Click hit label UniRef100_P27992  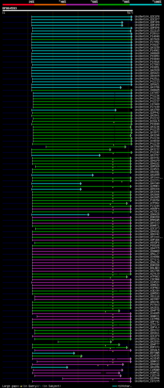tap(147, 42)
